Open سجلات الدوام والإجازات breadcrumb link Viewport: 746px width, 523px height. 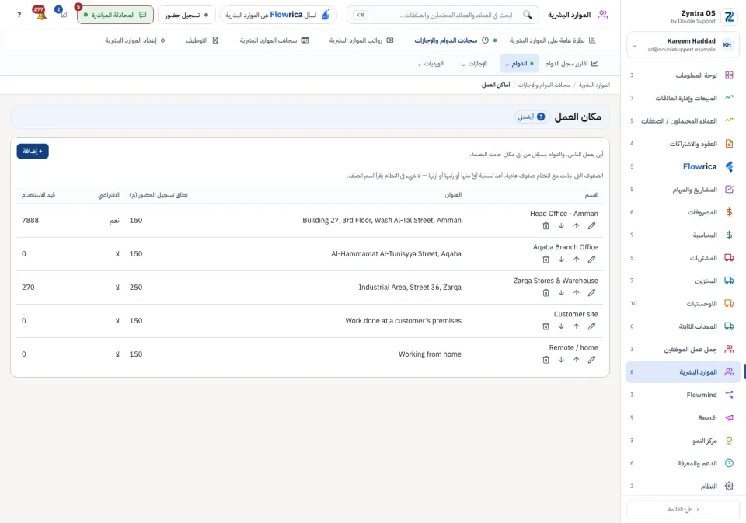[544, 85]
